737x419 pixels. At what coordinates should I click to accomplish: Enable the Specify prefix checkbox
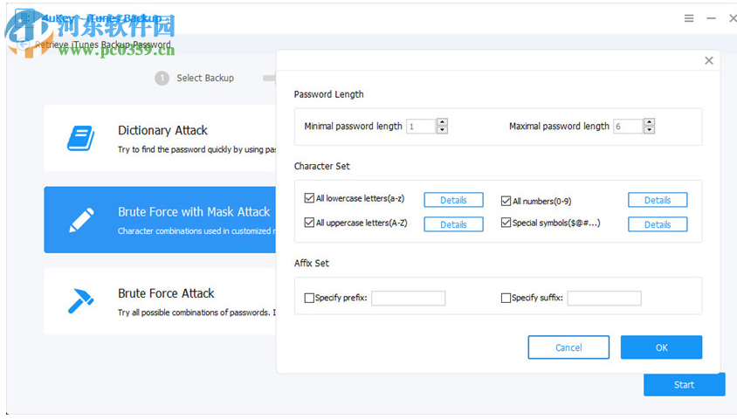point(309,298)
